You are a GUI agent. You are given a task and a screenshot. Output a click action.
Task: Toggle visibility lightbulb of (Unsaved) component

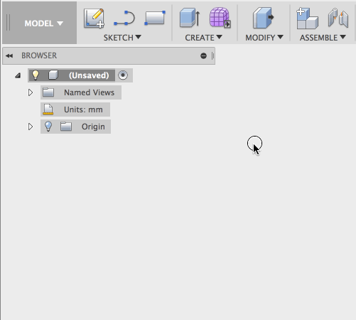click(36, 75)
